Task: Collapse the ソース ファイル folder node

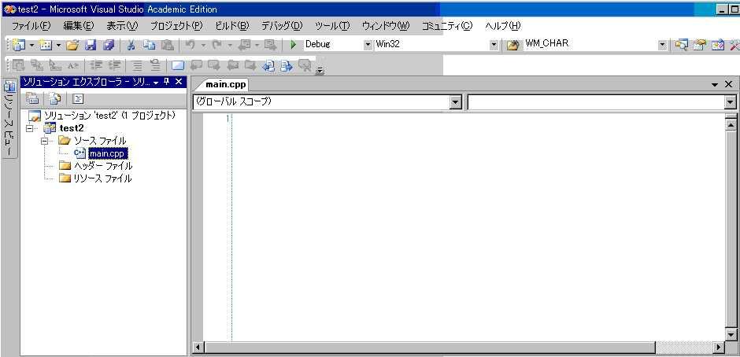Action: pyautogui.click(x=45, y=141)
